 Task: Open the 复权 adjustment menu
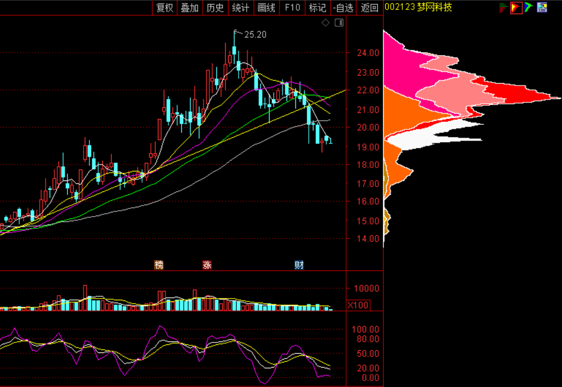point(164,8)
